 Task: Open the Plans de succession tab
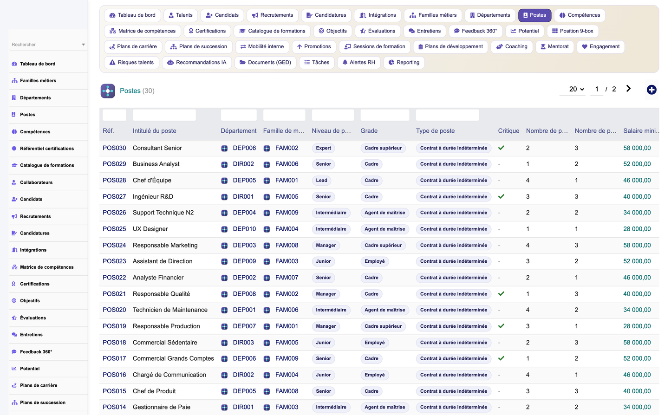198,46
